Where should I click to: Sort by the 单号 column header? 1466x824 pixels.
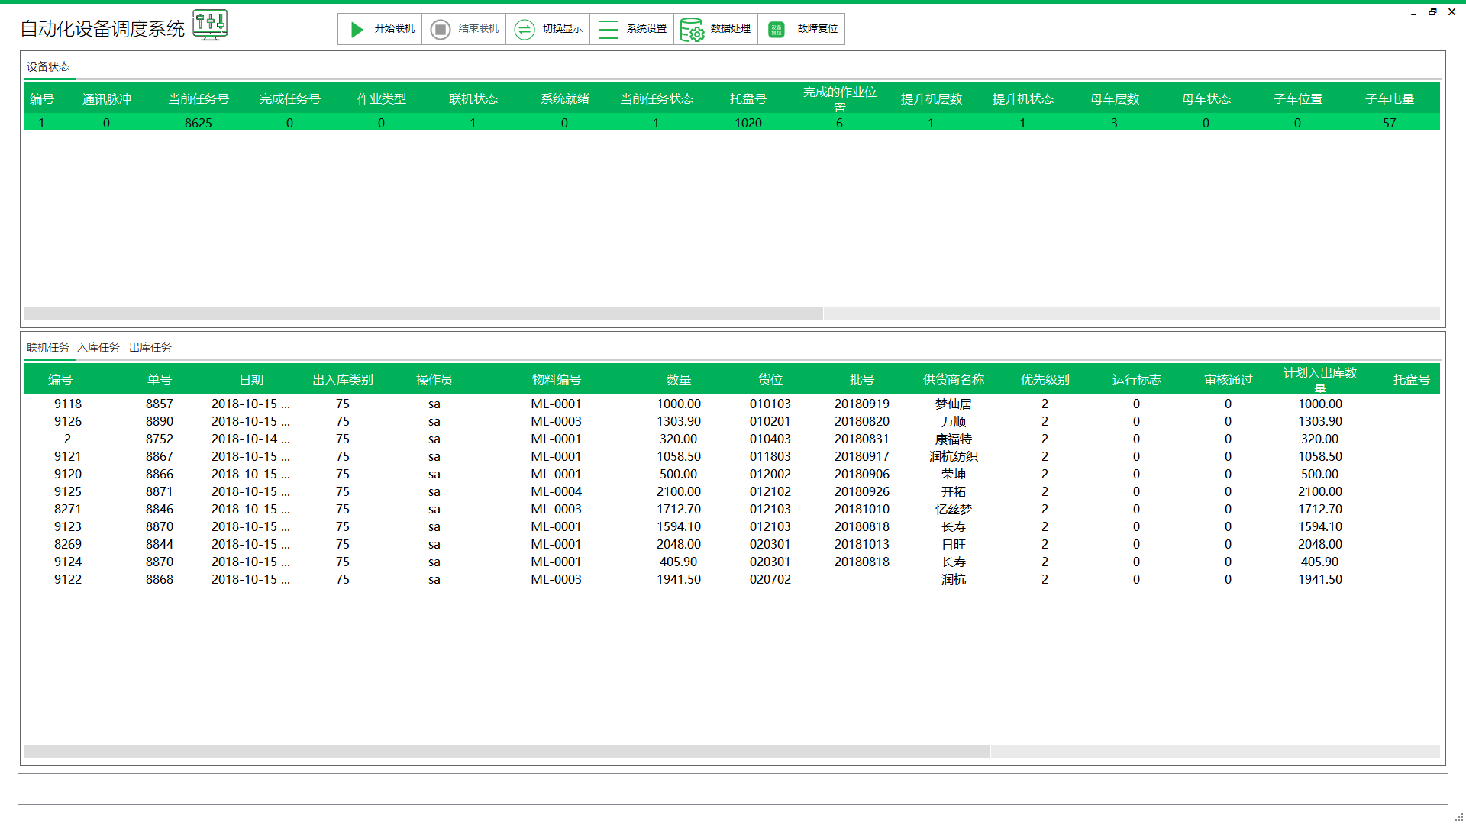[x=160, y=379]
